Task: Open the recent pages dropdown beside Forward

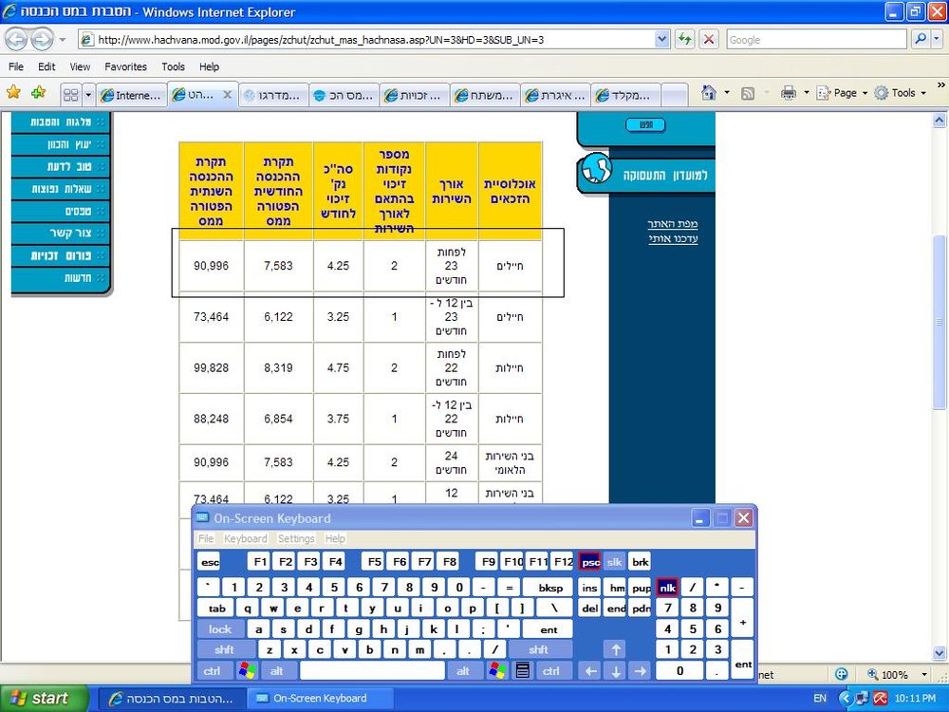Action: pos(62,41)
